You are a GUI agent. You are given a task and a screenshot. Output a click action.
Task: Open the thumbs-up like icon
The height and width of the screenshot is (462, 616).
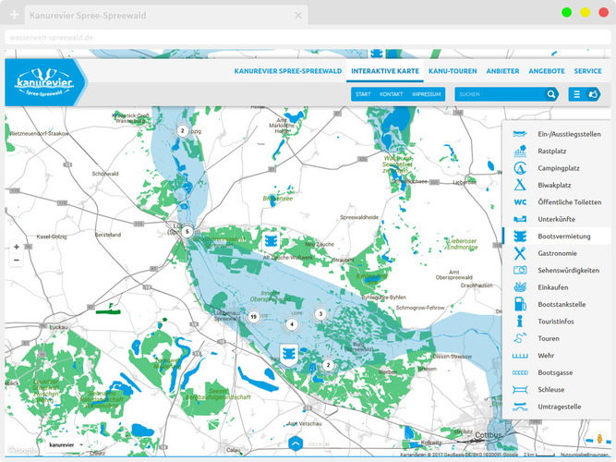593,94
